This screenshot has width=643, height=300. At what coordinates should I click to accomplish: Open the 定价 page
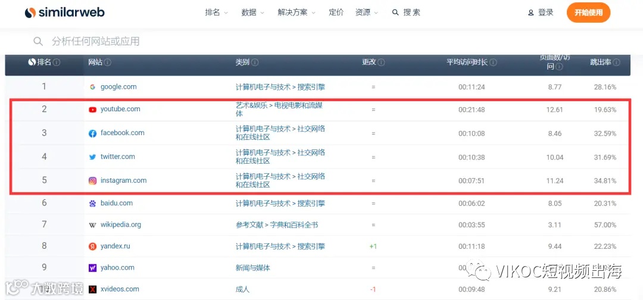tap(336, 12)
